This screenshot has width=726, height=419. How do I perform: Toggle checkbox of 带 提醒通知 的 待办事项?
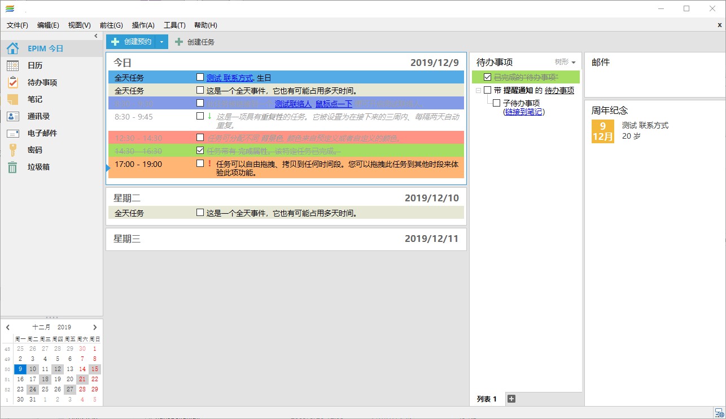coord(488,90)
